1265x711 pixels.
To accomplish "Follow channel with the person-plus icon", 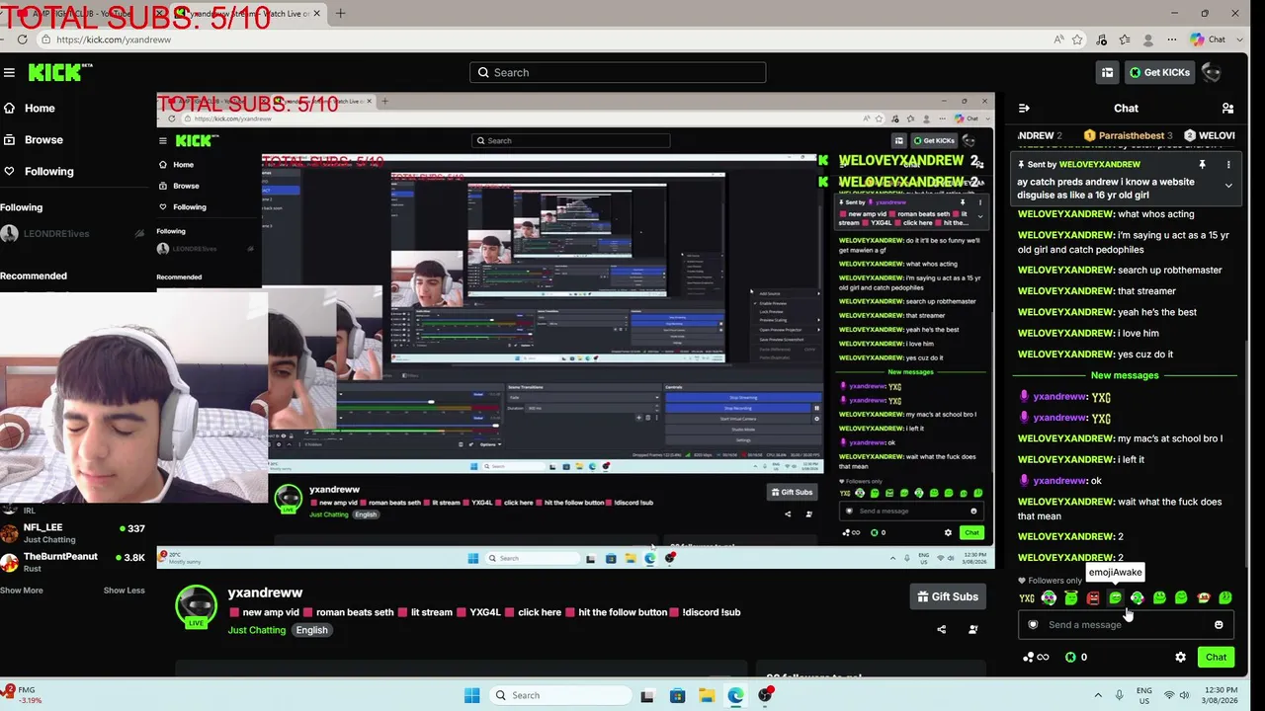I will (972, 630).
